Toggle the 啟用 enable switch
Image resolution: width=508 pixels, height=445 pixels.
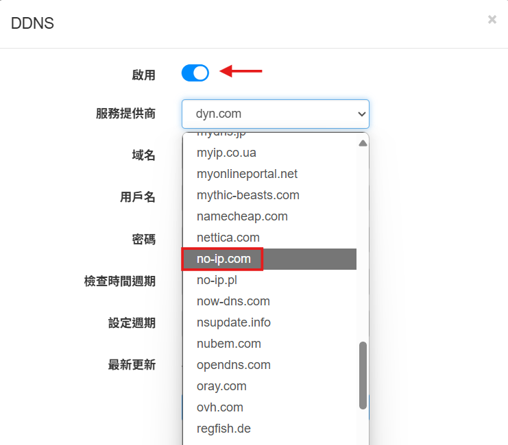195,73
